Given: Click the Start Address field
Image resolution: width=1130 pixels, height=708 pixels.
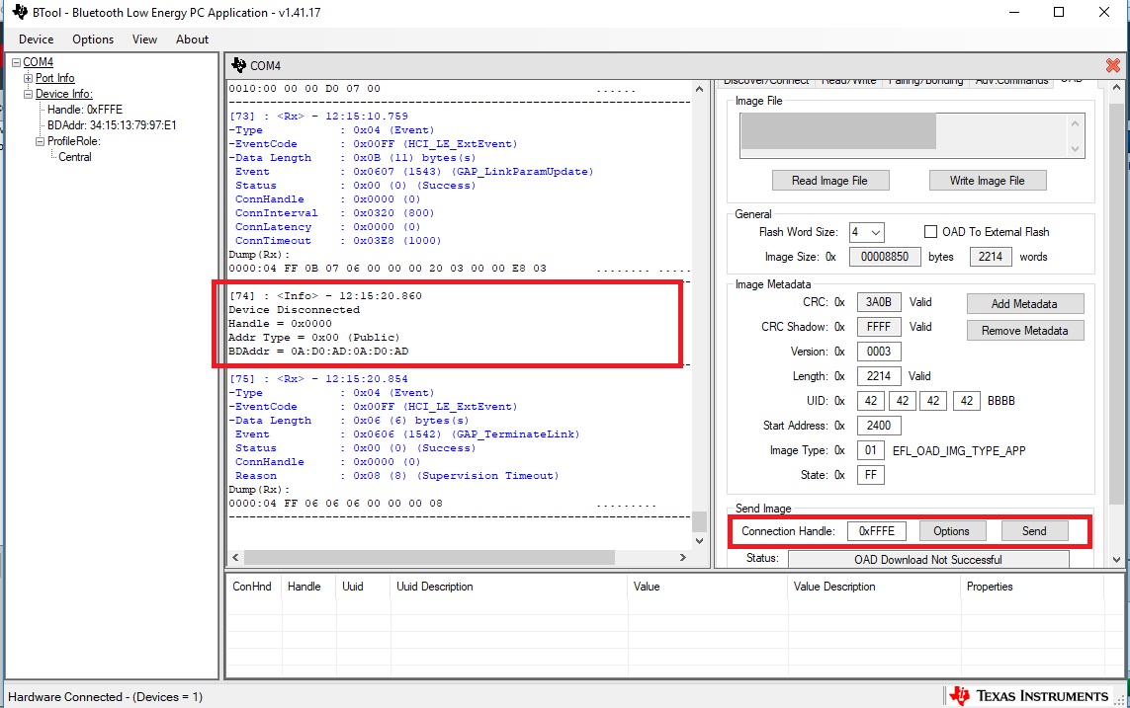Looking at the screenshot, I should click(879, 426).
